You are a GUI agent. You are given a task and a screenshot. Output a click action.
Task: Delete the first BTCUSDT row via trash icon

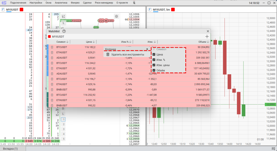[52, 47]
